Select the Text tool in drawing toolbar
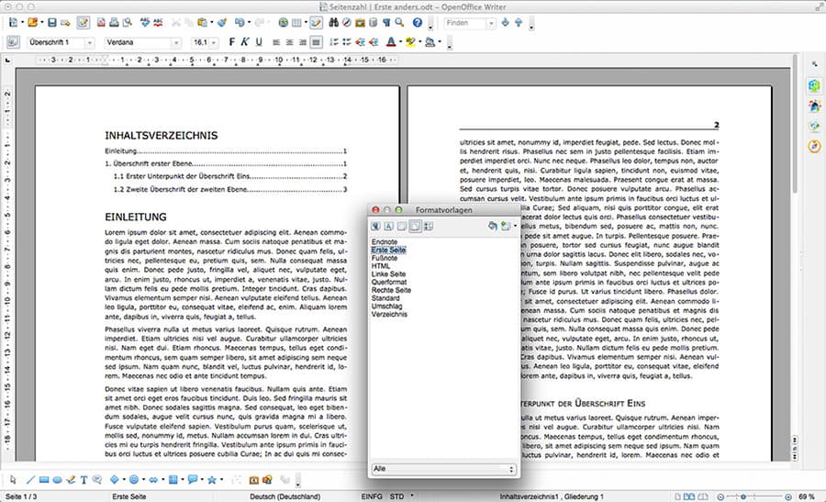This screenshot has width=826, height=502. point(84,480)
